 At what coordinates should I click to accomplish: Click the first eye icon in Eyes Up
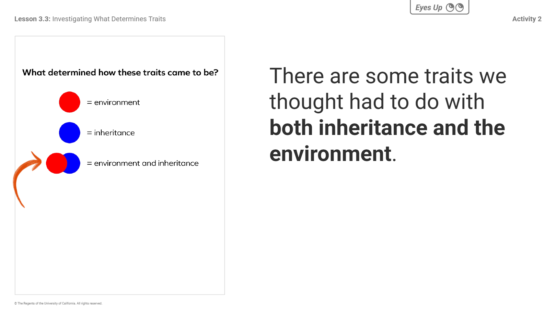pyautogui.click(x=450, y=8)
